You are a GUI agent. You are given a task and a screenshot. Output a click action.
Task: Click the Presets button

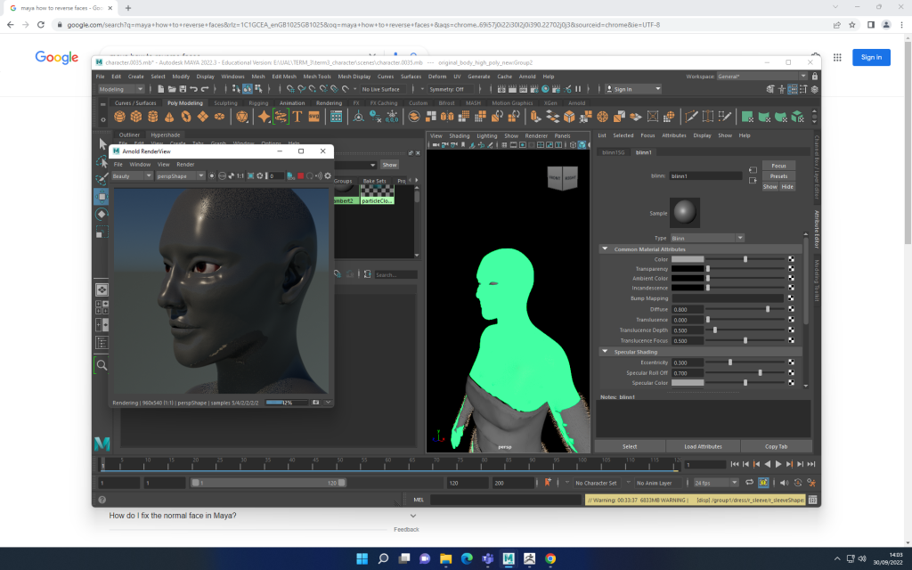(778, 176)
